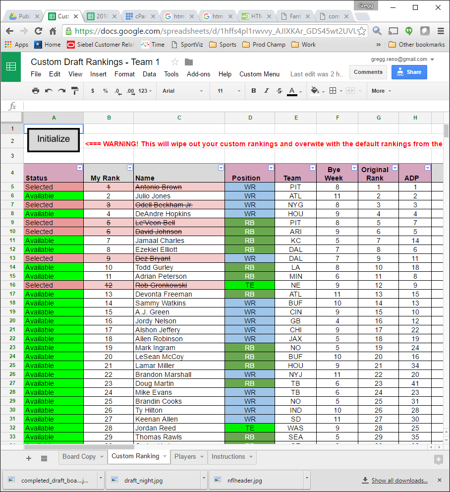Open the Sports bookmarks folder

click(223, 45)
